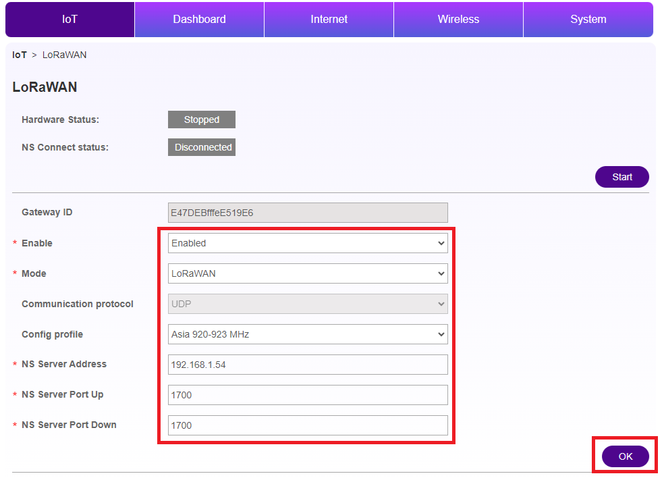Click the OK button
This screenshot has width=664, height=478.
625,456
